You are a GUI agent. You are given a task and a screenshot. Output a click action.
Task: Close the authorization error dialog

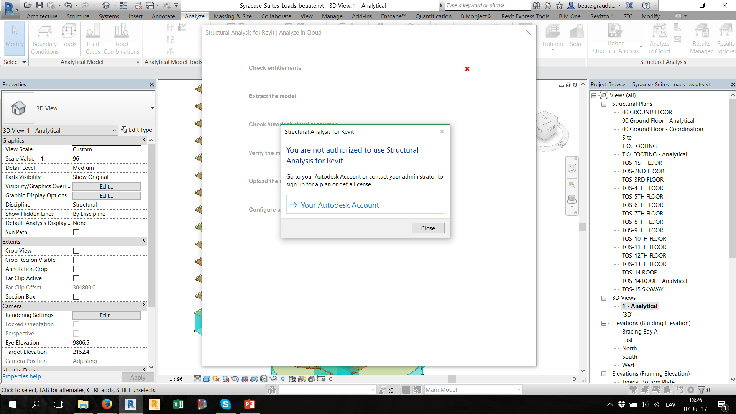[428, 228]
